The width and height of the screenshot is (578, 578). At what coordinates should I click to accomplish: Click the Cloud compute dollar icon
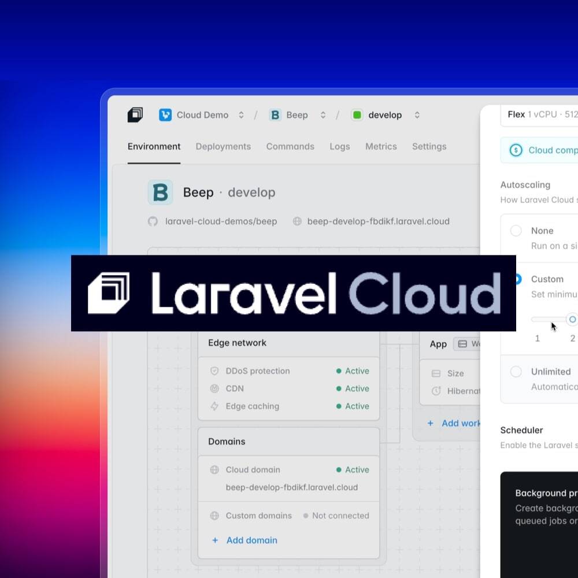click(516, 150)
